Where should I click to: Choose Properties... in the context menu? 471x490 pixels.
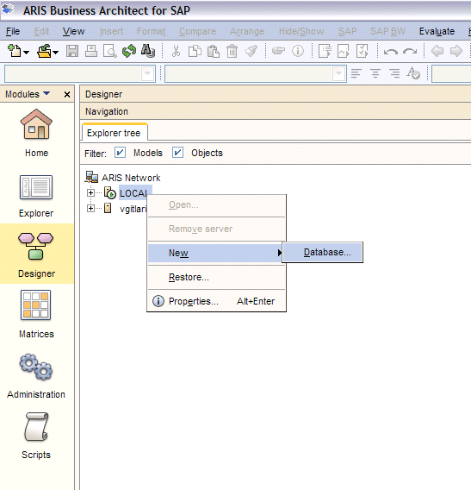tap(216, 301)
